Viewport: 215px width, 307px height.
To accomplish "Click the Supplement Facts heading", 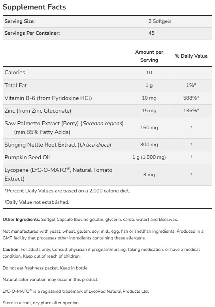I will point(34,7).
